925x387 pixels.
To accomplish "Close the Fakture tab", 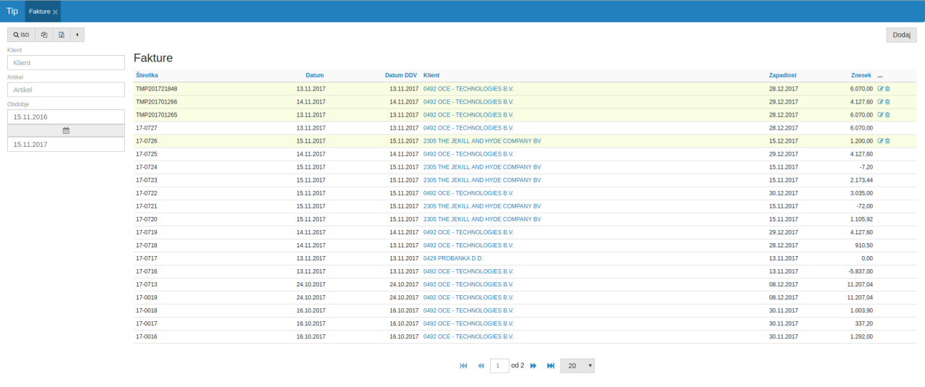I will click(x=56, y=12).
